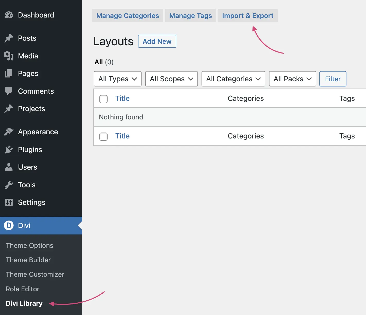Expand the All Categories dropdown

tap(233, 79)
